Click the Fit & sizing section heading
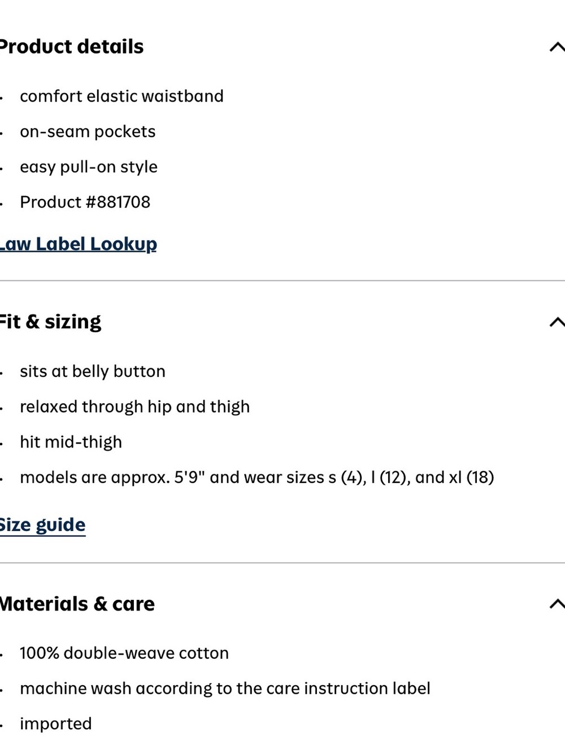This screenshot has width=565, height=753. click(51, 321)
